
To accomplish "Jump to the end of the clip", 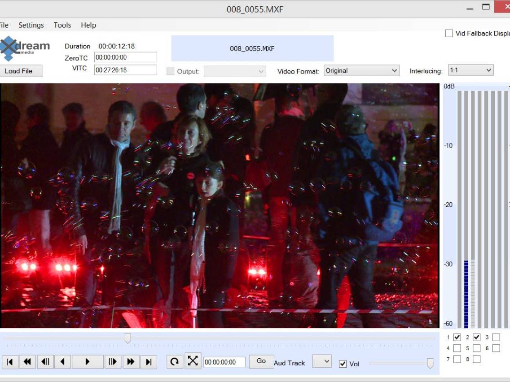I will pyautogui.click(x=149, y=362).
